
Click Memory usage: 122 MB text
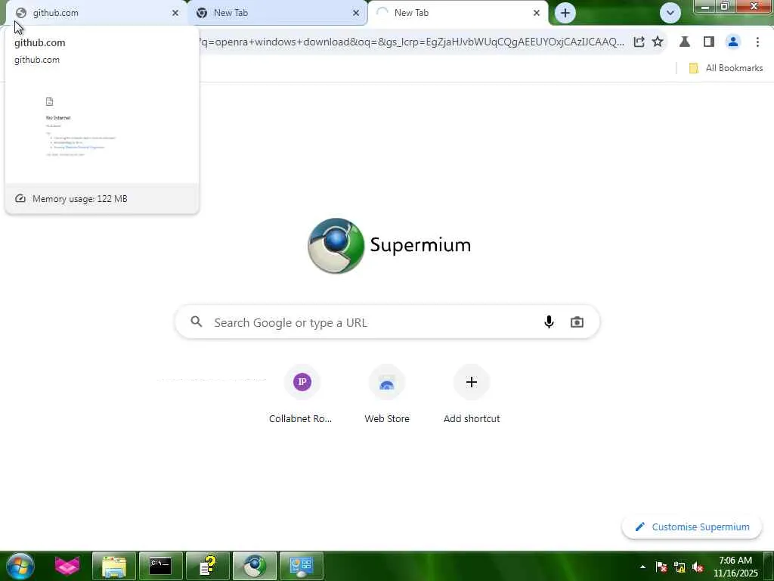80,199
